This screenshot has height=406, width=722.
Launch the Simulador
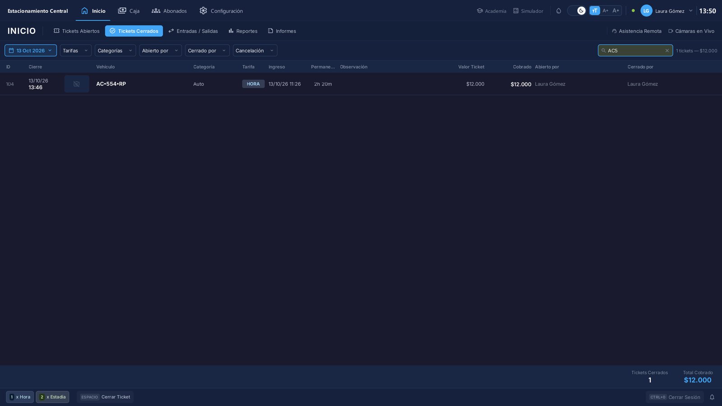[528, 11]
